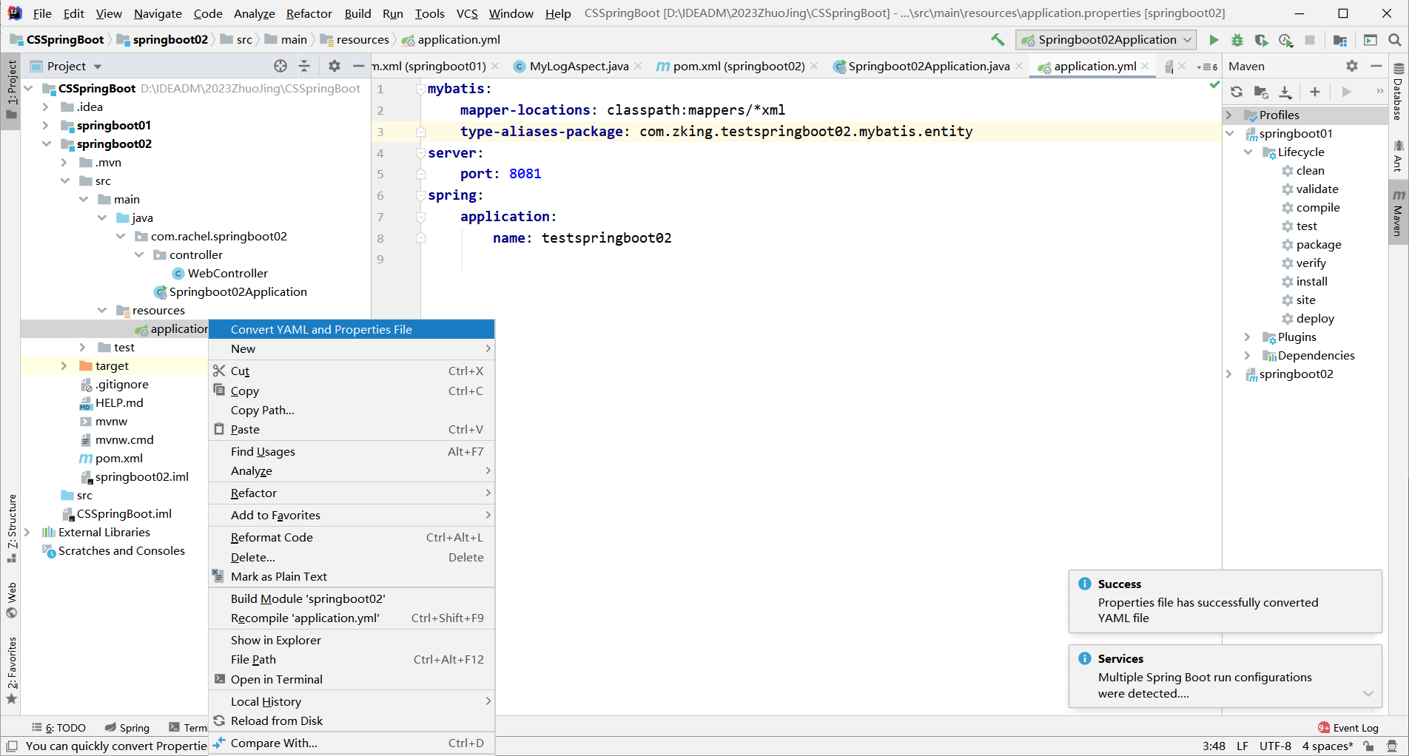The width and height of the screenshot is (1409, 756).
Task: Generate sources and update folders icon
Action: (x=1261, y=92)
